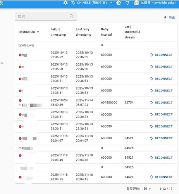This screenshot has width=179, height=194.
Task: Toggle the light/dark theme icon
Action: click(x=119, y=3)
